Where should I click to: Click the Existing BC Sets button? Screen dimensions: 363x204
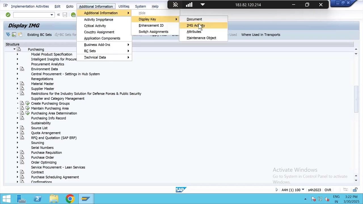pyautogui.click(x=39, y=35)
